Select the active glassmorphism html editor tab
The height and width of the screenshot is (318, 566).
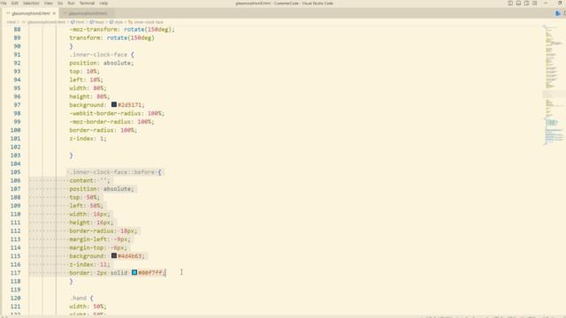point(31,13)
